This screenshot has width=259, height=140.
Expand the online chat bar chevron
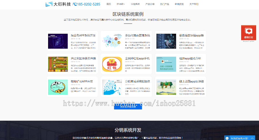pos(252,138)
